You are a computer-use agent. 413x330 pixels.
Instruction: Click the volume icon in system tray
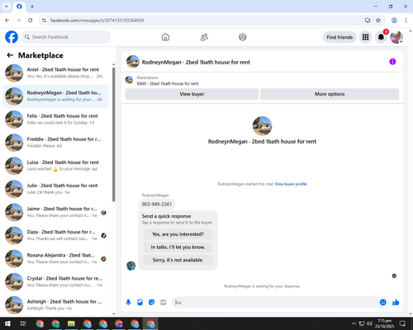point(369,323)
